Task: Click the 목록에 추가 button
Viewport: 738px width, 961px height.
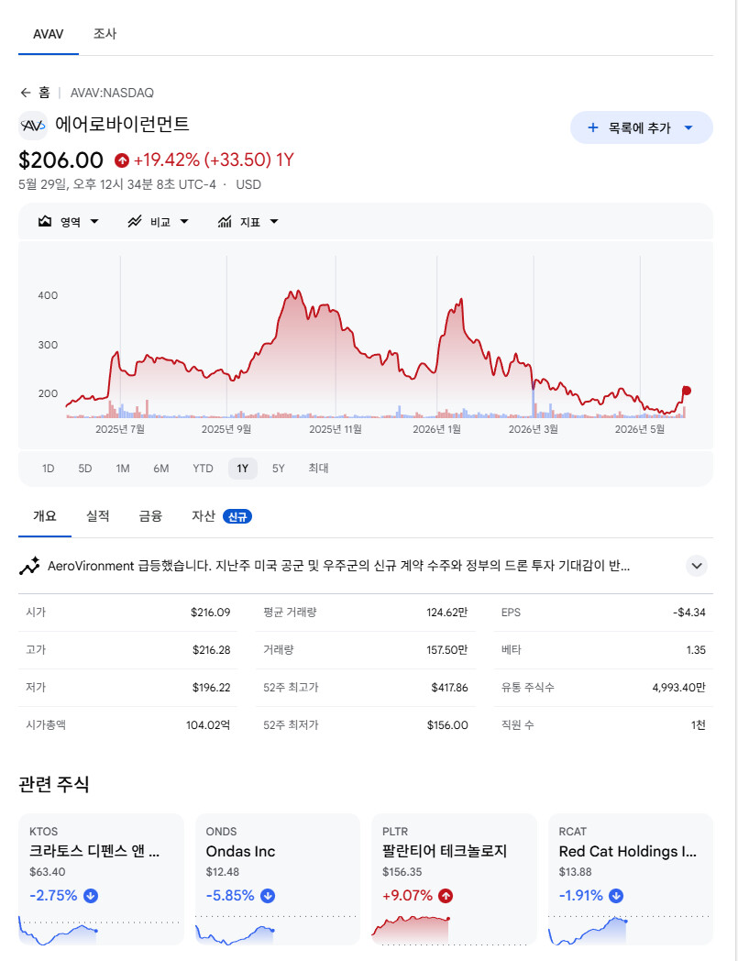Action: (642, 127)
